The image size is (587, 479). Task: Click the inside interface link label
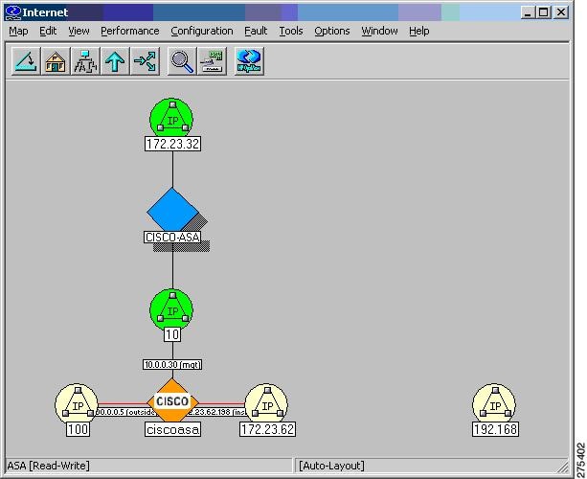(x=217, y=412)
